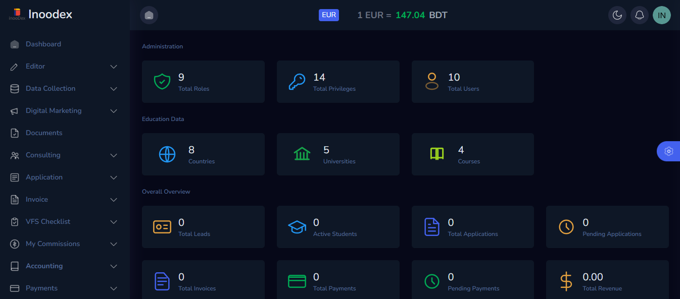Screen dimensions: 680x299
Task: Select the EUR currency badge
Action: tap(329, 15)
